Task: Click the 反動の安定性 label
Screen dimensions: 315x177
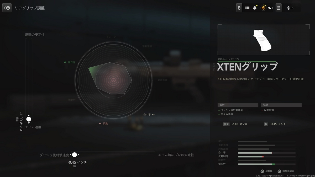Action: tap(35, 35)
